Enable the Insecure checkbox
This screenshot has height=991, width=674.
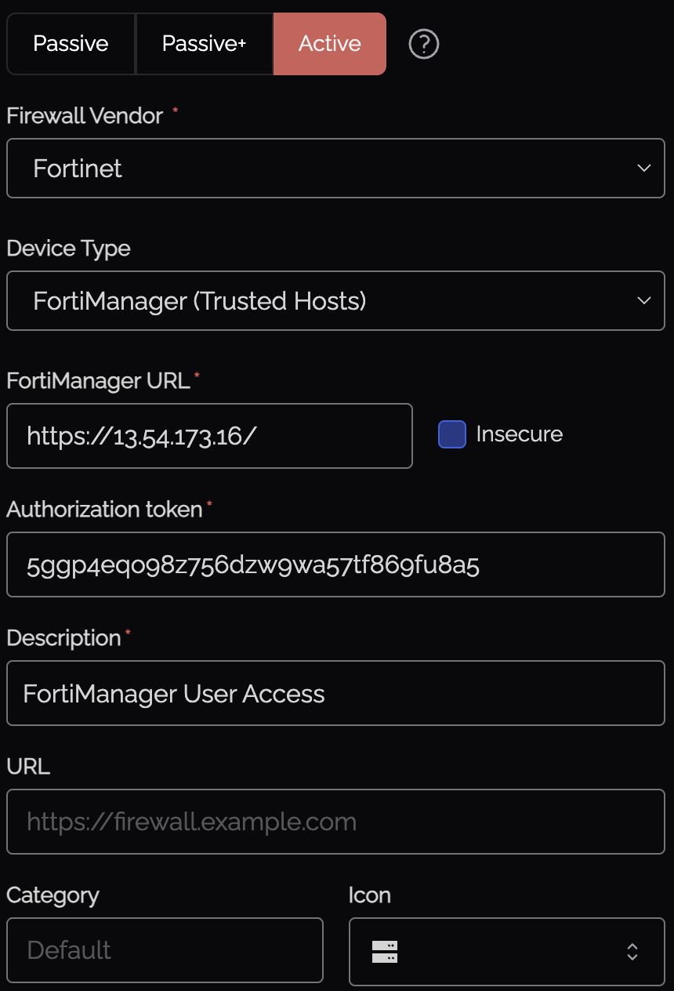pos(452,434)
